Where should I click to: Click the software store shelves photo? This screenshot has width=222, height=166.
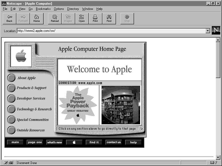[121, 105]
